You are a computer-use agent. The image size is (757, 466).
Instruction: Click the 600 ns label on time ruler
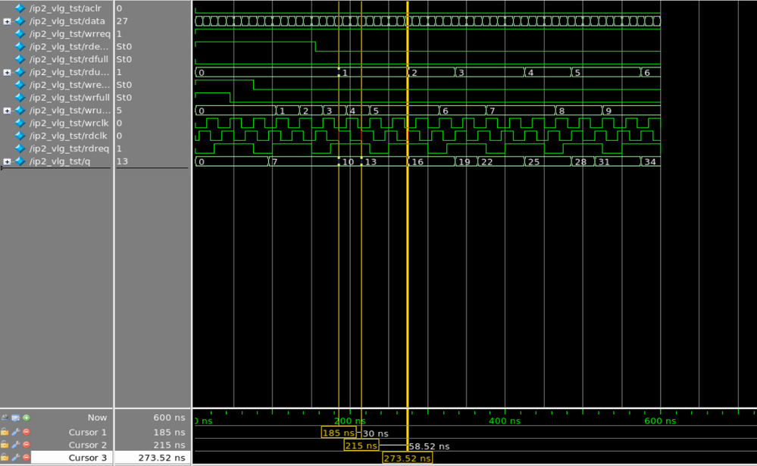660,421
